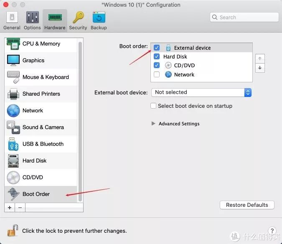Select CD/DVD label in boot list

[x=185, y=66]
